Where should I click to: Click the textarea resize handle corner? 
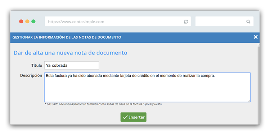[x=249, y=101]
